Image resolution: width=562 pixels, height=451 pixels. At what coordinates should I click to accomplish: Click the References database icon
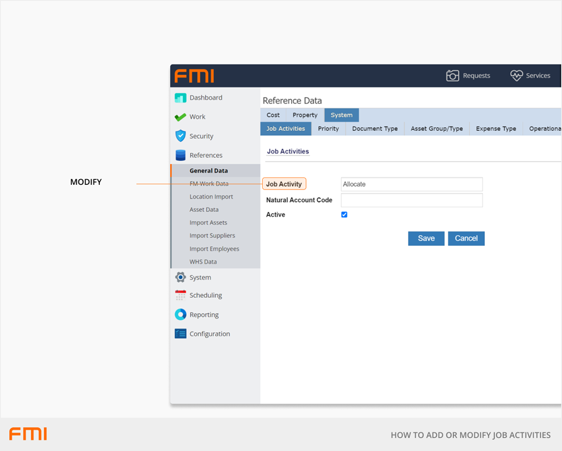[180, 156]
